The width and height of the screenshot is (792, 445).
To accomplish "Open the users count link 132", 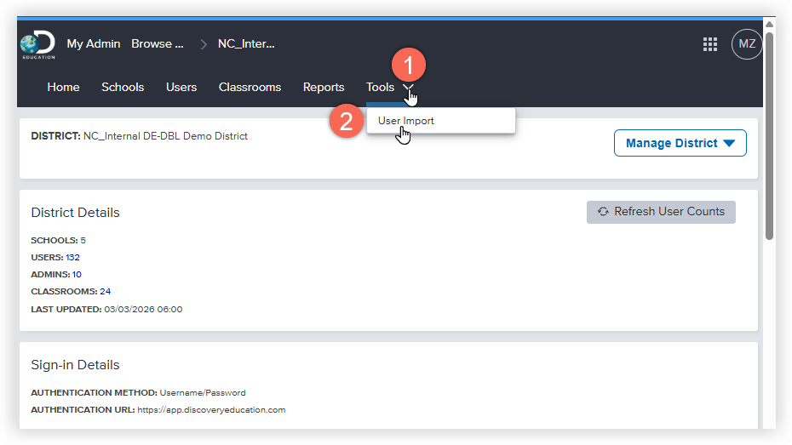I will click(x=72, y=257).
